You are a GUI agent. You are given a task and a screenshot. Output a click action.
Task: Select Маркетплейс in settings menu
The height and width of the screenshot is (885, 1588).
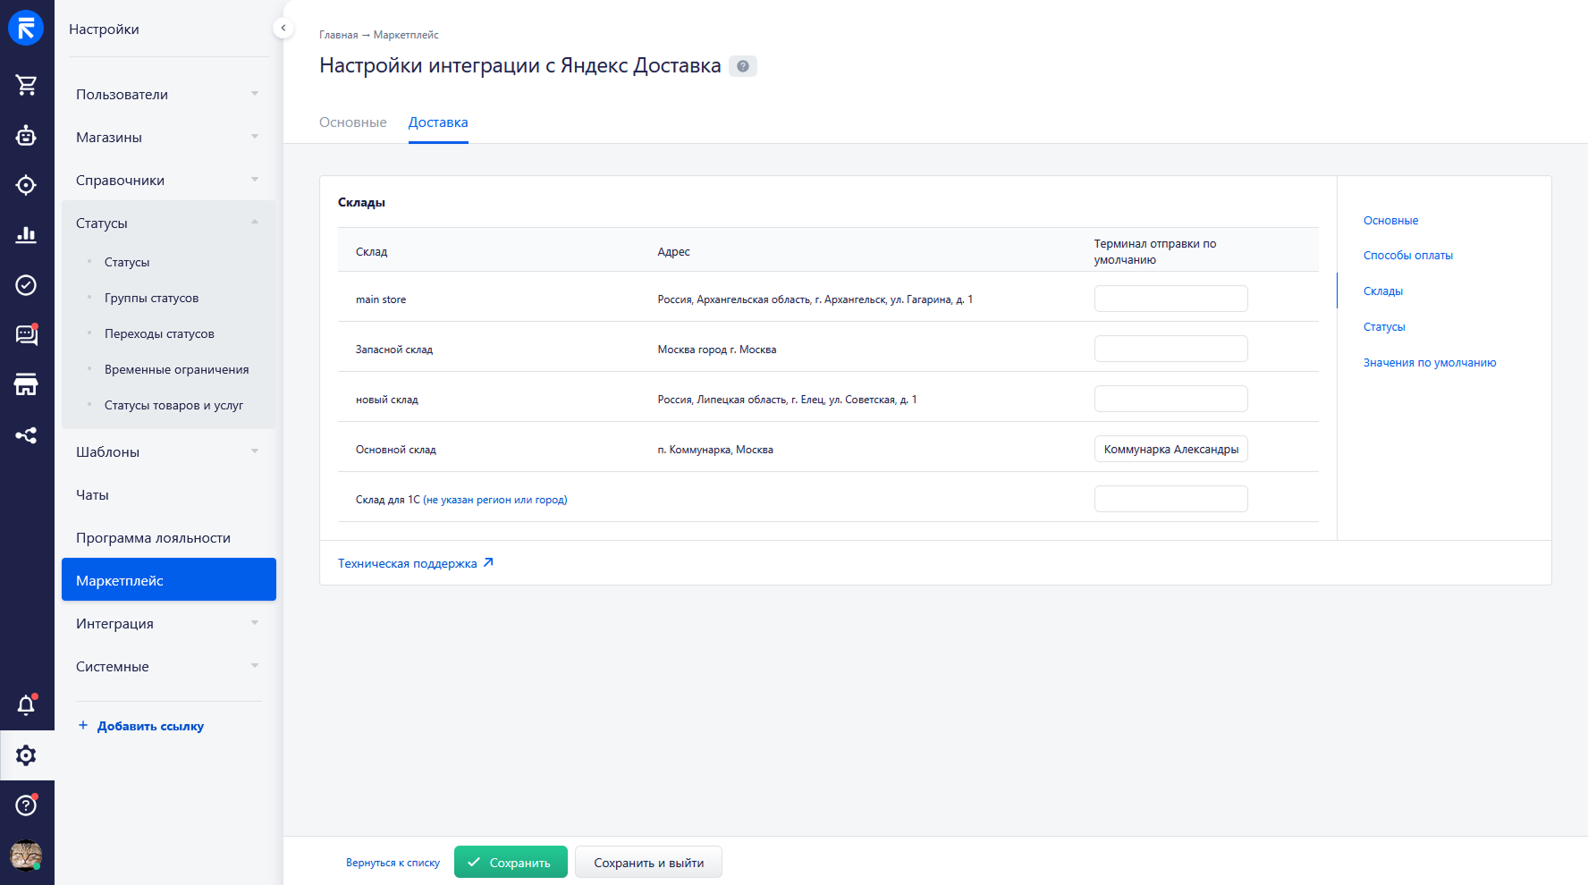click(168, 581)
